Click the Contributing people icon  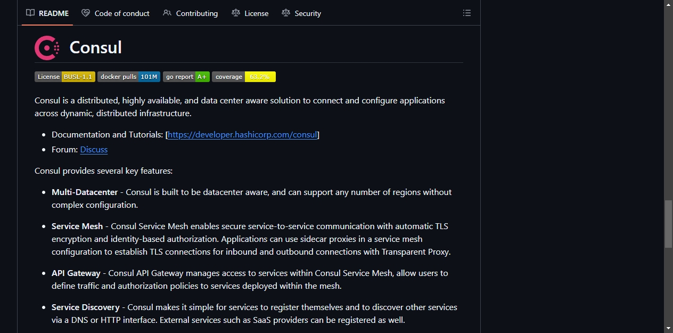click(x=167, y=13)
